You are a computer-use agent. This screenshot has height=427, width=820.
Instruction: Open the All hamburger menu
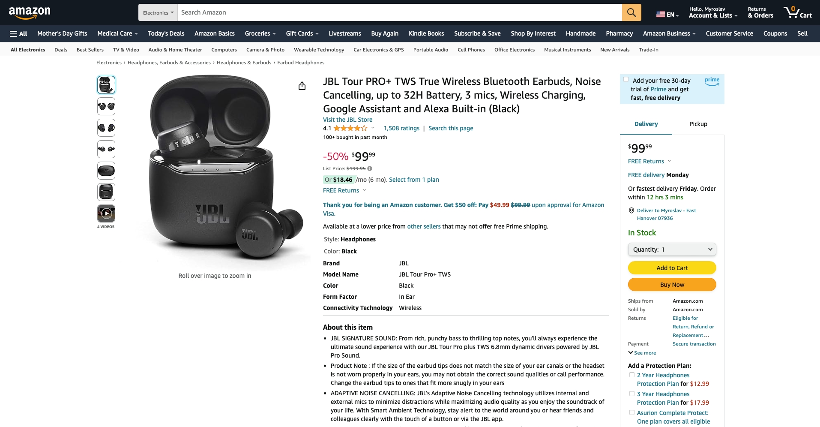tap(18, 33)
